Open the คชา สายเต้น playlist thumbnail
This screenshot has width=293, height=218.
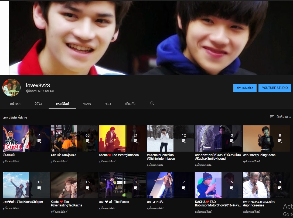pos(171,185)
